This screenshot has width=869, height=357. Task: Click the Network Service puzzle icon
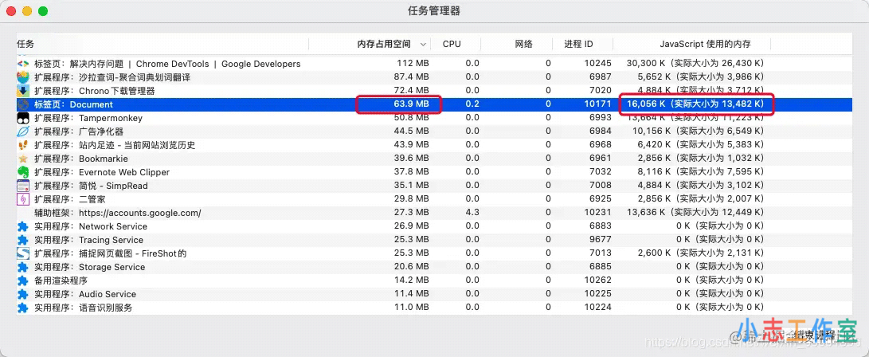pyautogui.click(x=23, y=226)
